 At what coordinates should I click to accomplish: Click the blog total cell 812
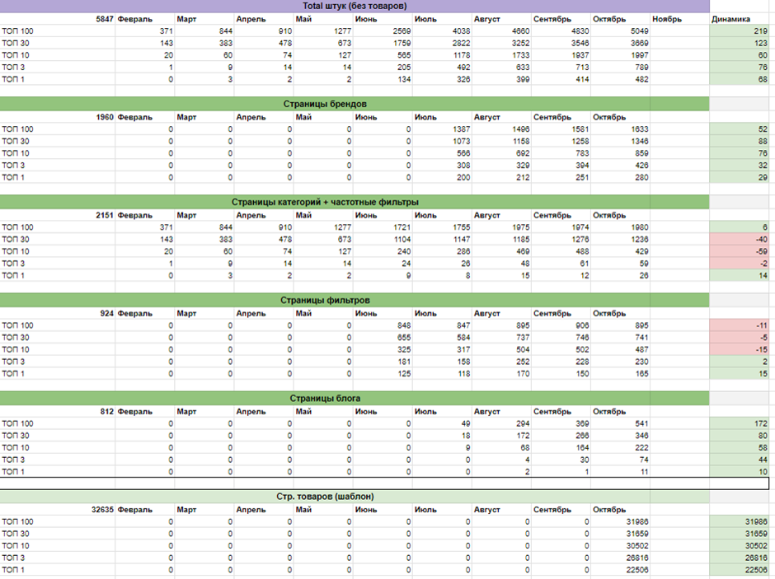pyautogui.click(x=107, y=412)
